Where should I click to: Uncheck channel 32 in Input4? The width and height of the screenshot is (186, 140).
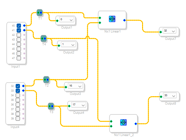(x=18, y=86)
